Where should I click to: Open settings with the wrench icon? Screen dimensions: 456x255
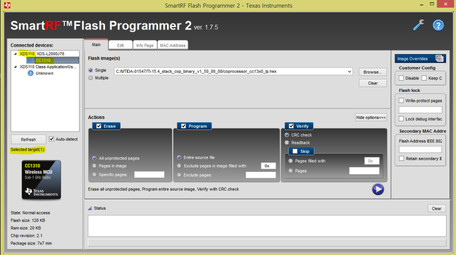point(418,25)
